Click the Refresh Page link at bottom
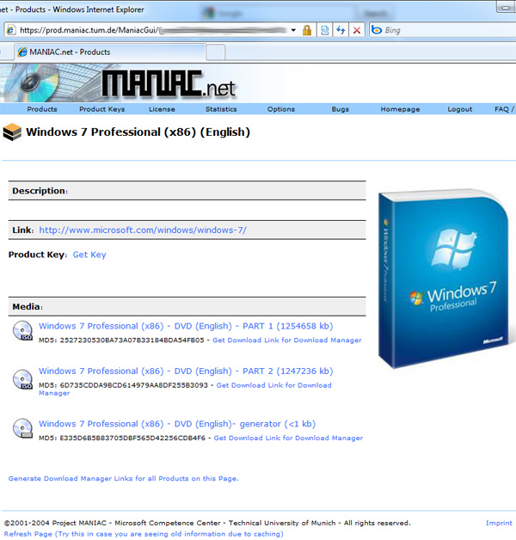This screenshot has height=540, width=516. click(144, 534)
